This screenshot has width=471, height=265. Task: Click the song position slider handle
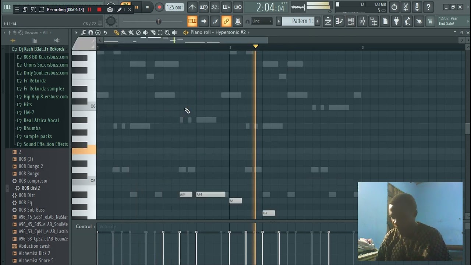coord(159,21)
